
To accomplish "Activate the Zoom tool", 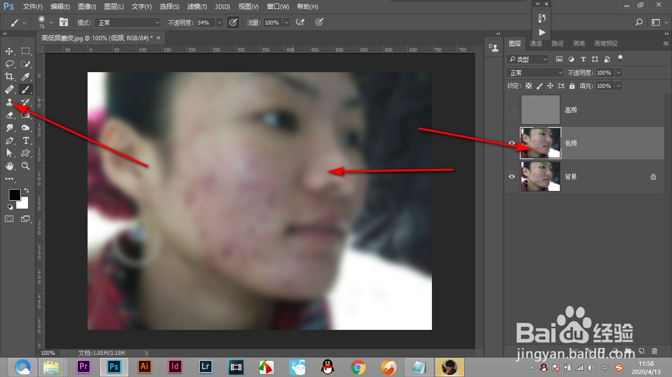I will tap(26, 166).
